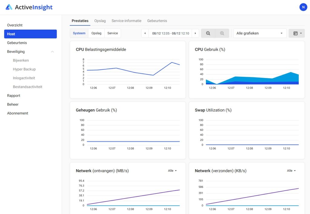Go to next time range arrow
Viewport: 310px width, 214px height.
[196, 33]
